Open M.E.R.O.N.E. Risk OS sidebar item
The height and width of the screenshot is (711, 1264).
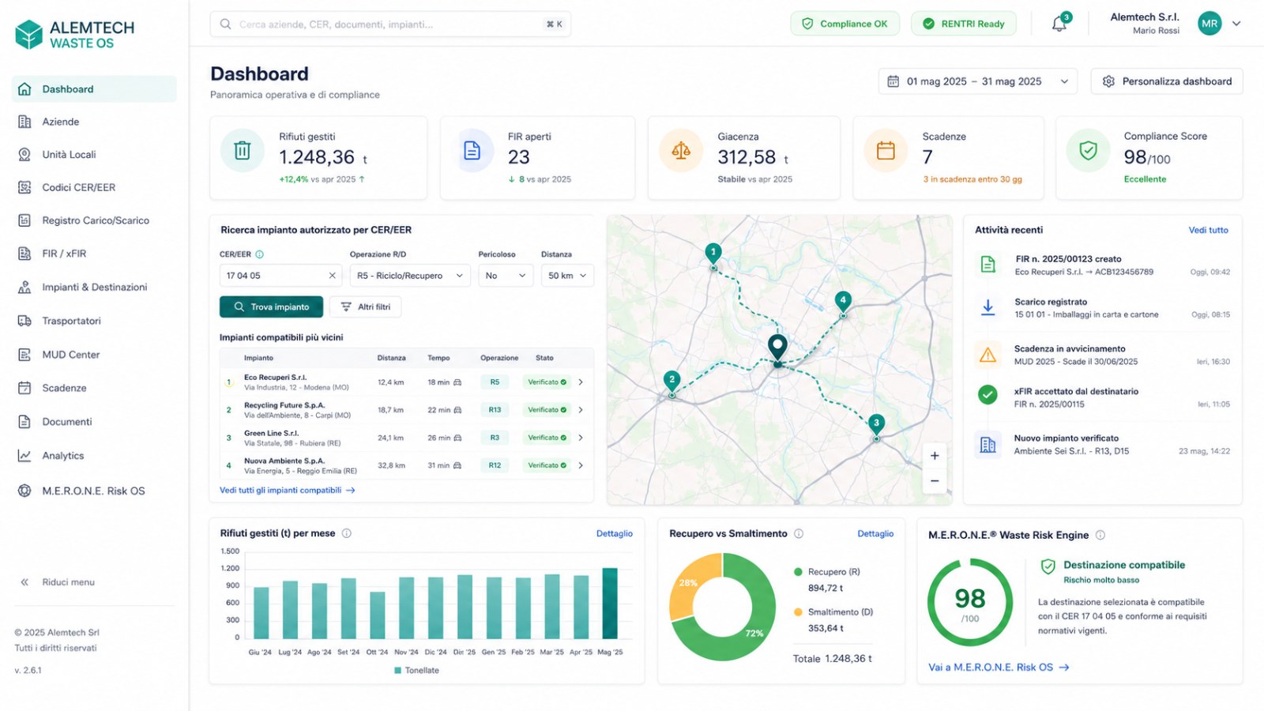click(x=94, y=491)
